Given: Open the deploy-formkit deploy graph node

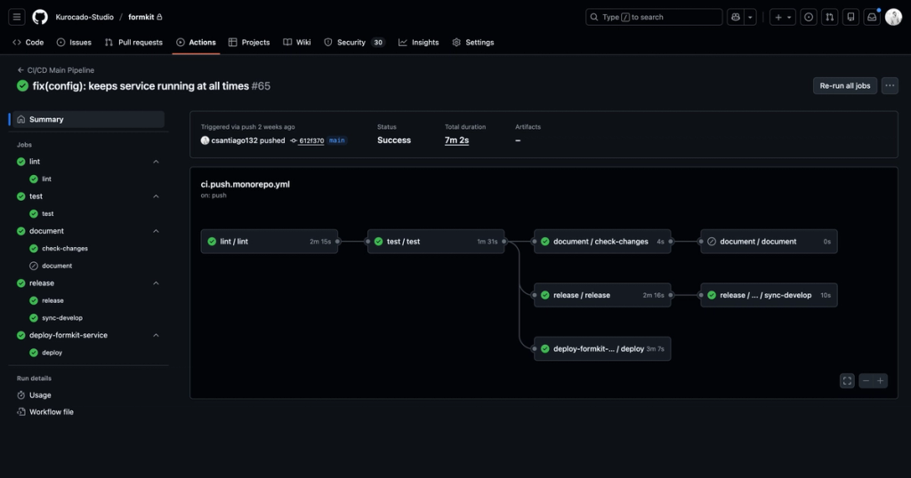Looking at the screenshot, I should click(x=602, y=348).
